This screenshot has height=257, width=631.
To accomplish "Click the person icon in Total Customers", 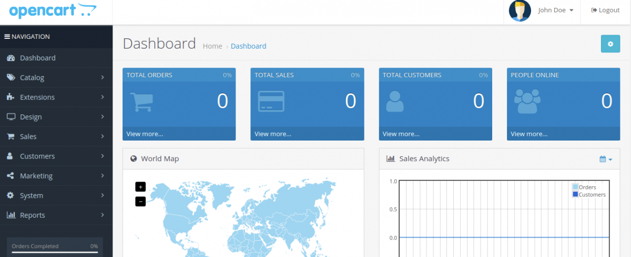I will (x=394, y=102).
